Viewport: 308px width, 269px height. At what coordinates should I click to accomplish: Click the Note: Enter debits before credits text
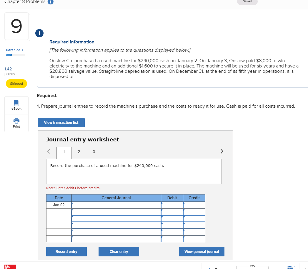coord(73,188)
